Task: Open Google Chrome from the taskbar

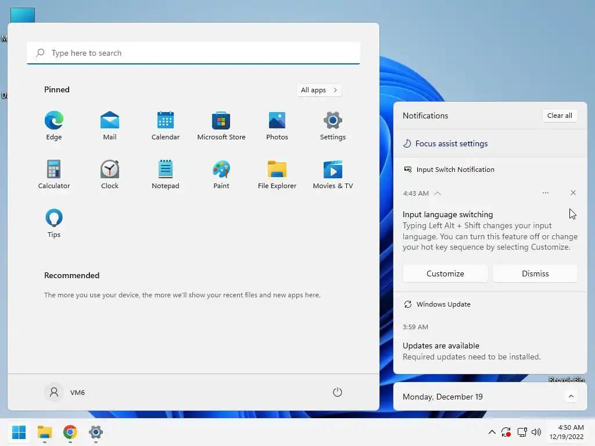Action: tap(70, 432)
